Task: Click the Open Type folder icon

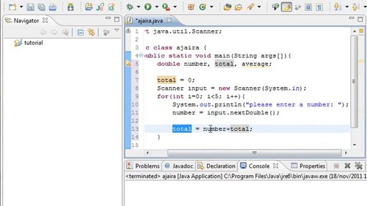Action: pyautogui.click(x=227, y=7)
